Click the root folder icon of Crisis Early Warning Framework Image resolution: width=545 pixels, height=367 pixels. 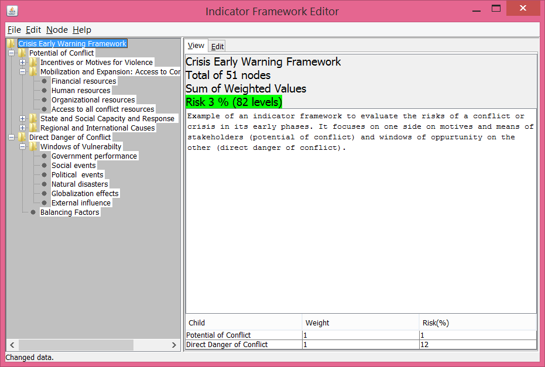(x=11, y=43)
